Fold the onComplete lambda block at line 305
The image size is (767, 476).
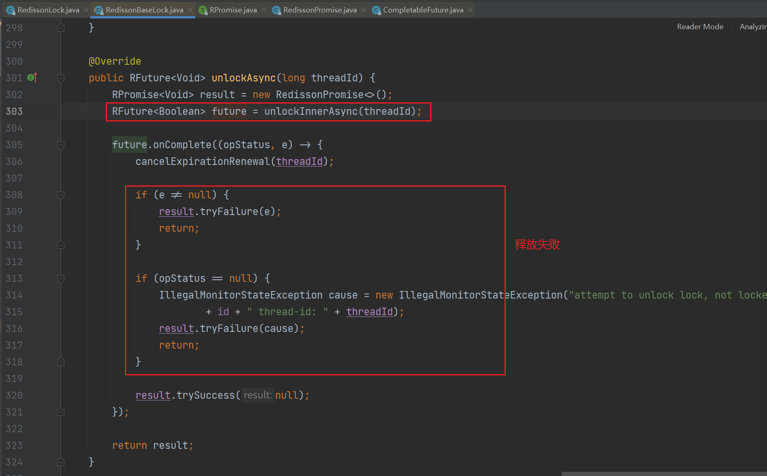(x=61, y=145)
